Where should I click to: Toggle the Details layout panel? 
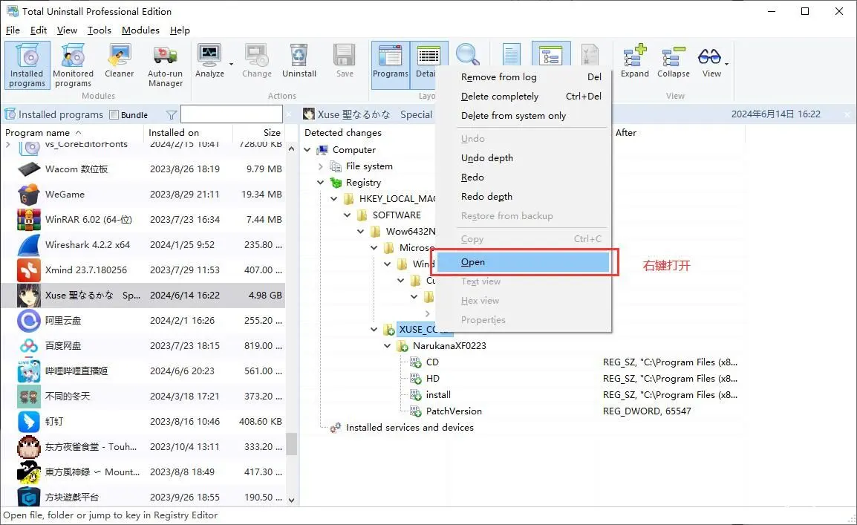tap(426, 65)
